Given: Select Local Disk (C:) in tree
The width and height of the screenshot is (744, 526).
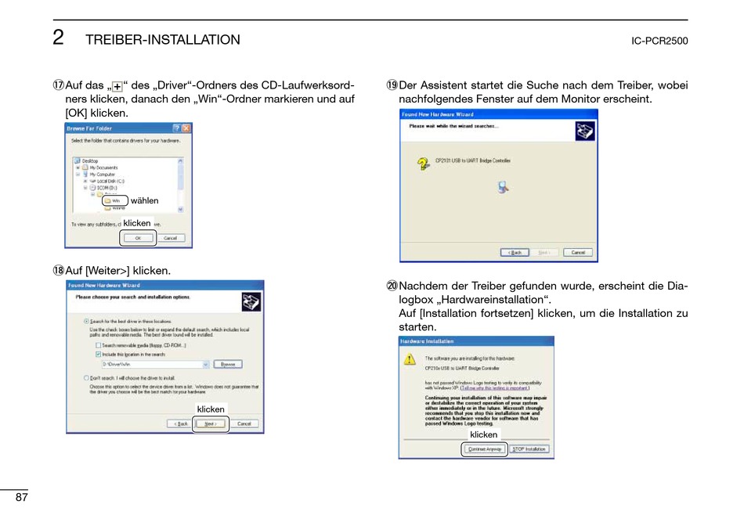Looking at the screenshot, I should 111,181.
